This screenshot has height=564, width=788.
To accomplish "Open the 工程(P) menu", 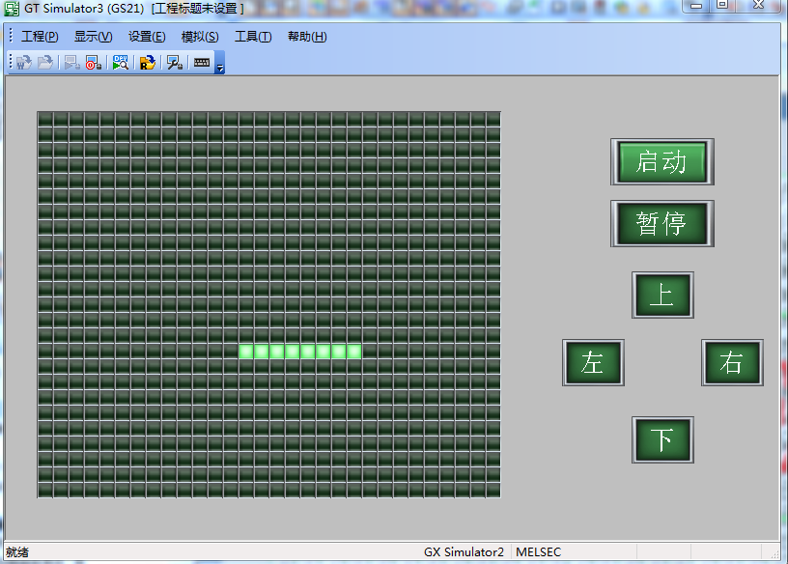I will point(40,37).
